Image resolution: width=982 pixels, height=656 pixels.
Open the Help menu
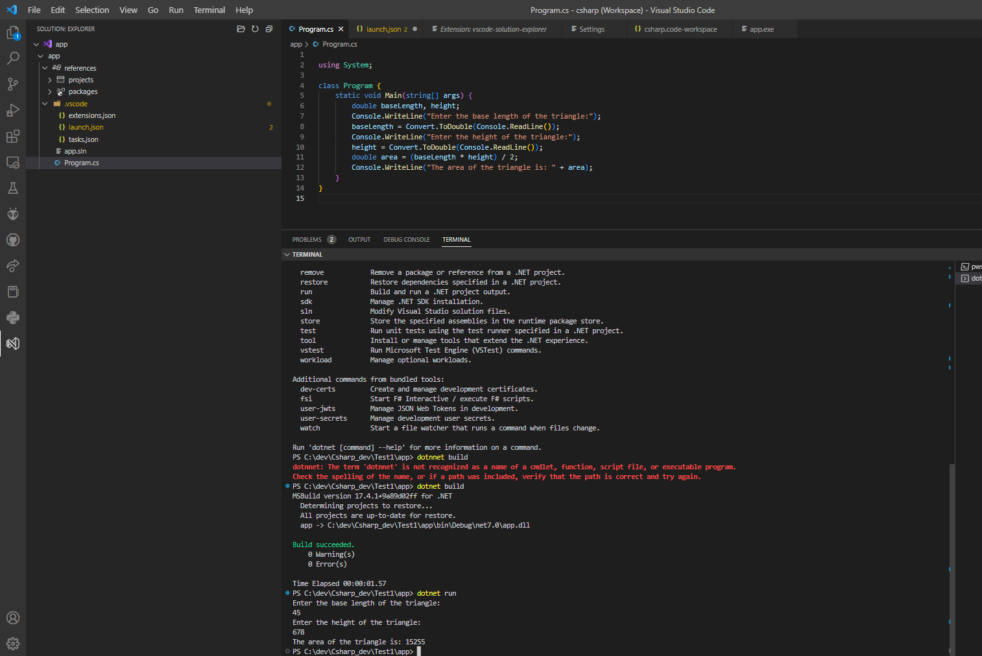(245, 10)
